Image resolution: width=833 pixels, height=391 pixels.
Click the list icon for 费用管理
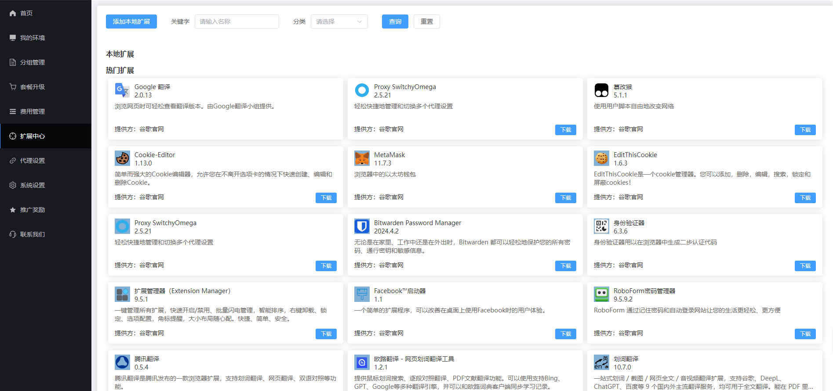click(13, 111)
